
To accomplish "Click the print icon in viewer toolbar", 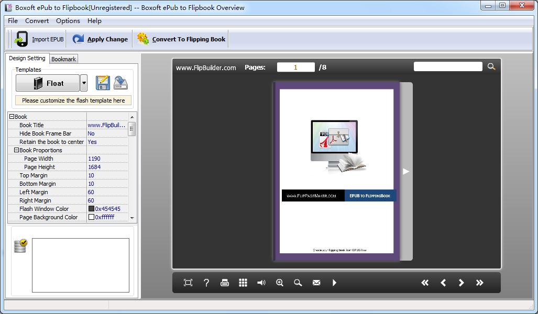I will 225,283.
